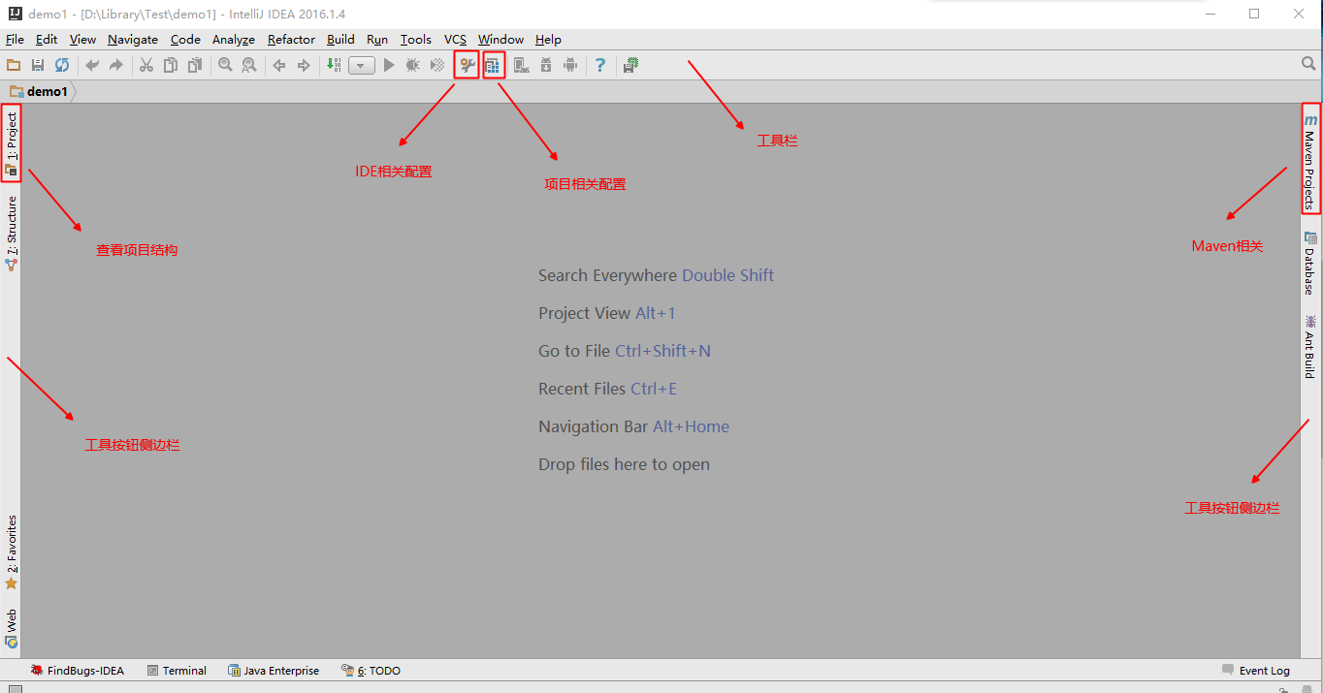Viewport: 1323px width, 693px height.
Task: Click the 'Go to File' hint text
Action: [x=574, y=351]
